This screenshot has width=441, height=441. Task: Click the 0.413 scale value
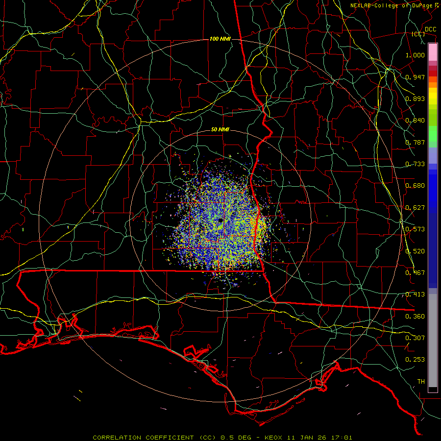(x=415, y=294)
